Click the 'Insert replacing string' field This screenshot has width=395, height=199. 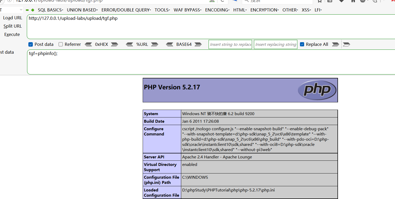275,44
